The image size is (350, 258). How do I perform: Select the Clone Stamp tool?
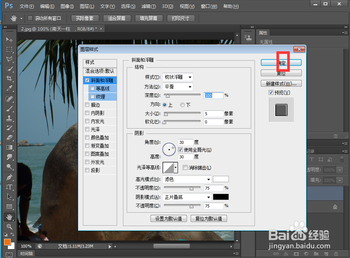click(9, 118)
